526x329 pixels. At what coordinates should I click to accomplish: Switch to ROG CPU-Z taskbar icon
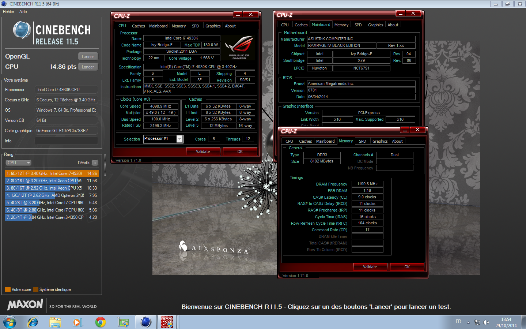click(167, 322)
